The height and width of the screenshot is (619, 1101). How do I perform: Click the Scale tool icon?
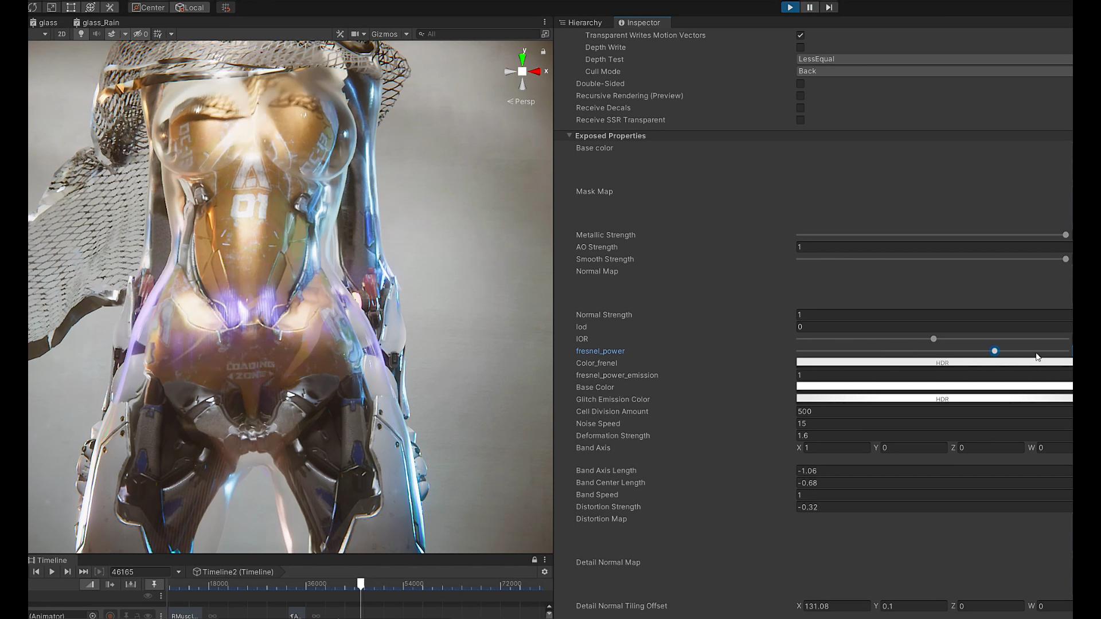tap(52, 7)
